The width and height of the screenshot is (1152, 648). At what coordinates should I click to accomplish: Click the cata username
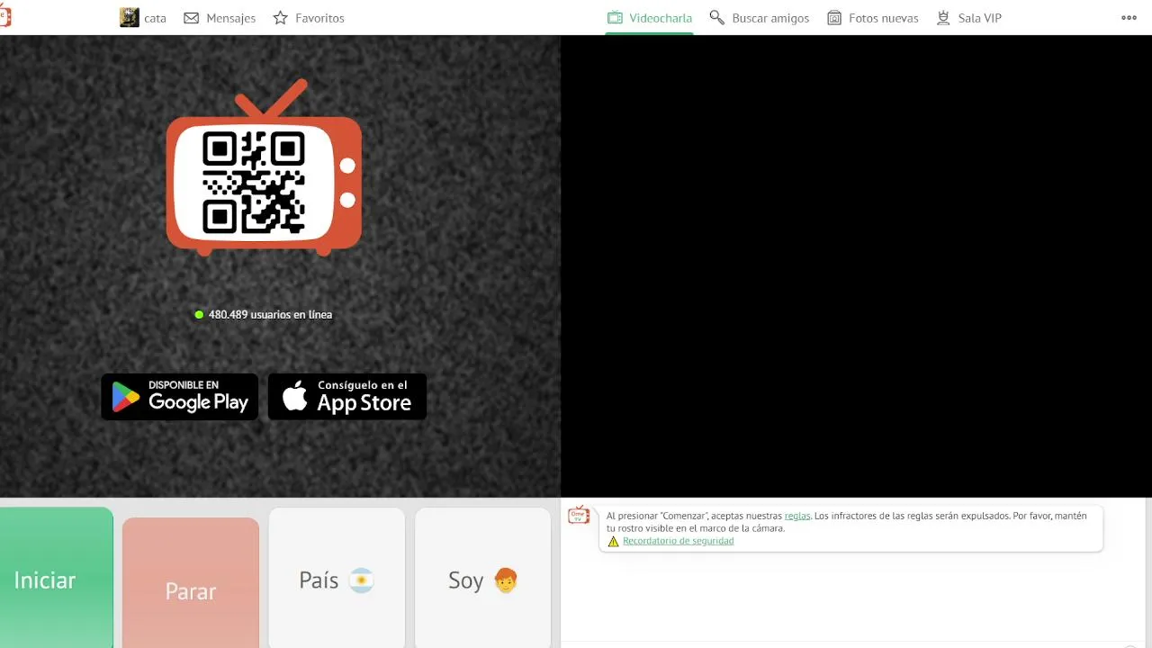click(155, 18)
